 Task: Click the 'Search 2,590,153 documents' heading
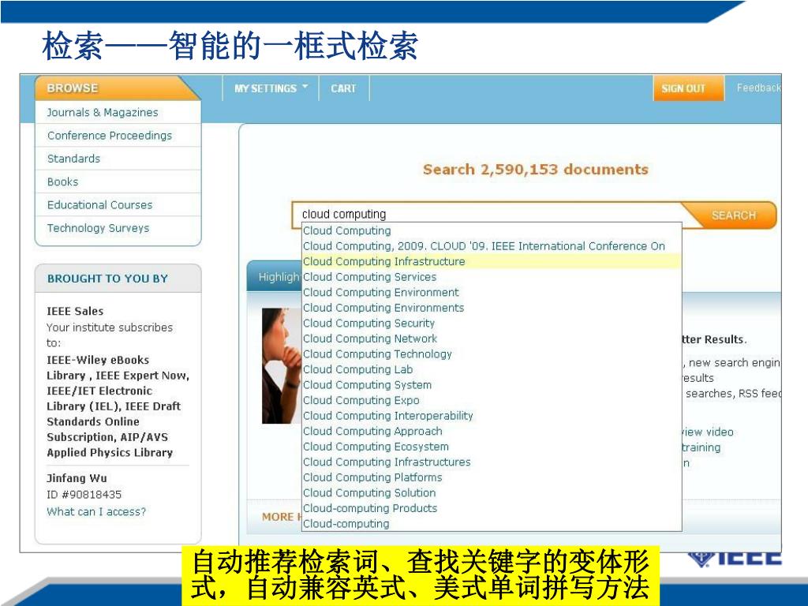[536, 170]
